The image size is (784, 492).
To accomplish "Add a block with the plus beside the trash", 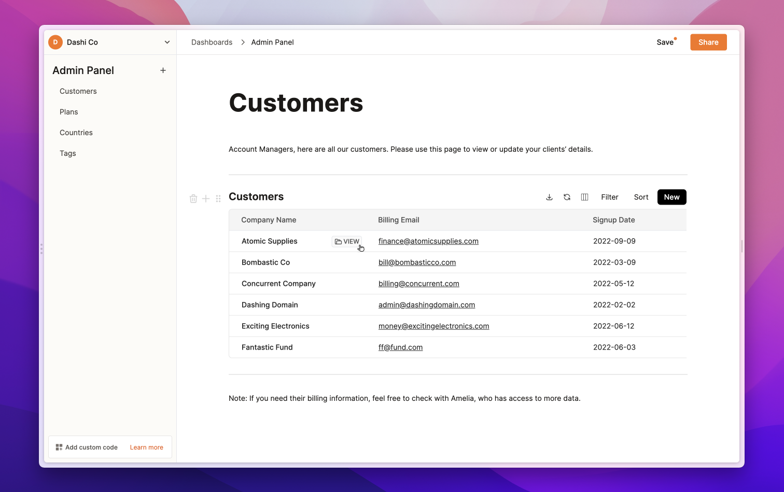I will 206,199.
